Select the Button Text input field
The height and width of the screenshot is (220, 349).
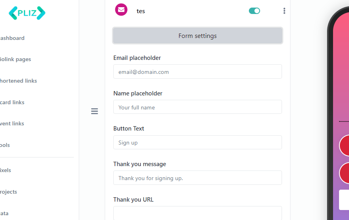[x=197, y=143]
